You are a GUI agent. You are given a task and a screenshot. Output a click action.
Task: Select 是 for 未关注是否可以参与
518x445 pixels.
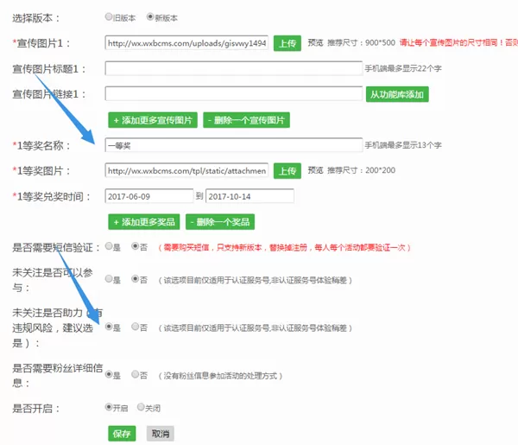click(109, 279)
